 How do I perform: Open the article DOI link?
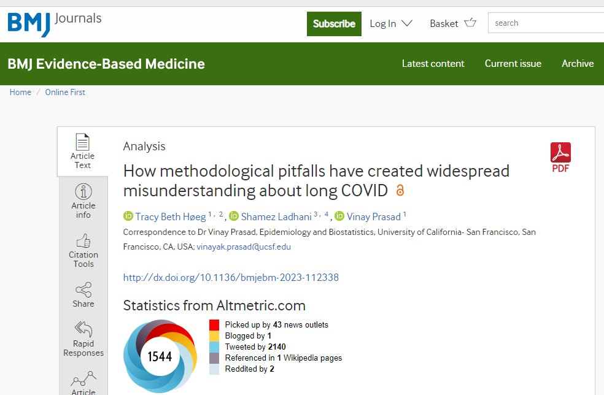coord(231,277)
